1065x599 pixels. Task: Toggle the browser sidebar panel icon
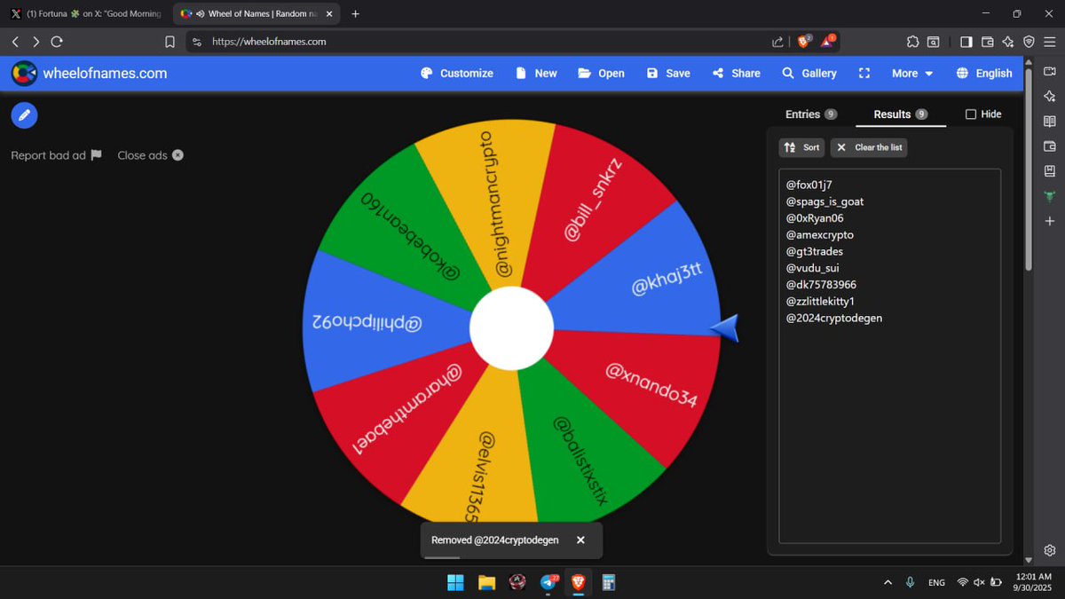(966, 42)
